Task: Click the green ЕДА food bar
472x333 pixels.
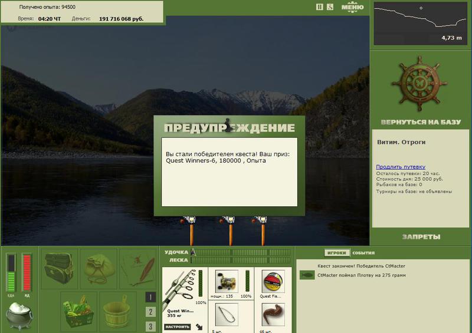Action: [x=11, y=273]
